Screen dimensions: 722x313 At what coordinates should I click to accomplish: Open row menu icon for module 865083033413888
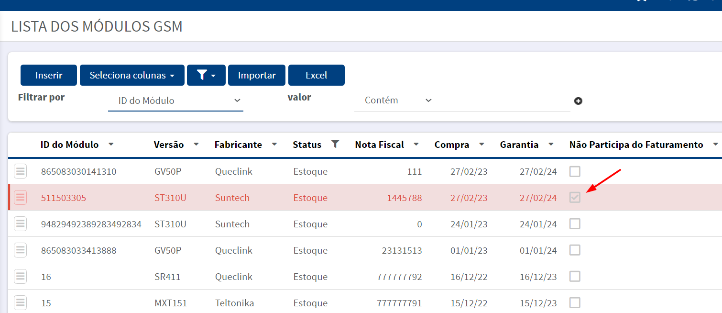[20, 250]
